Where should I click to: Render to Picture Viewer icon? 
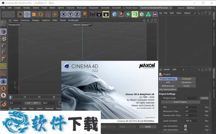click(99, 14)
